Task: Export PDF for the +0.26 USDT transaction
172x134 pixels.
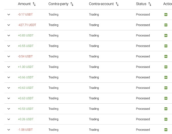Action: point(166,119)
